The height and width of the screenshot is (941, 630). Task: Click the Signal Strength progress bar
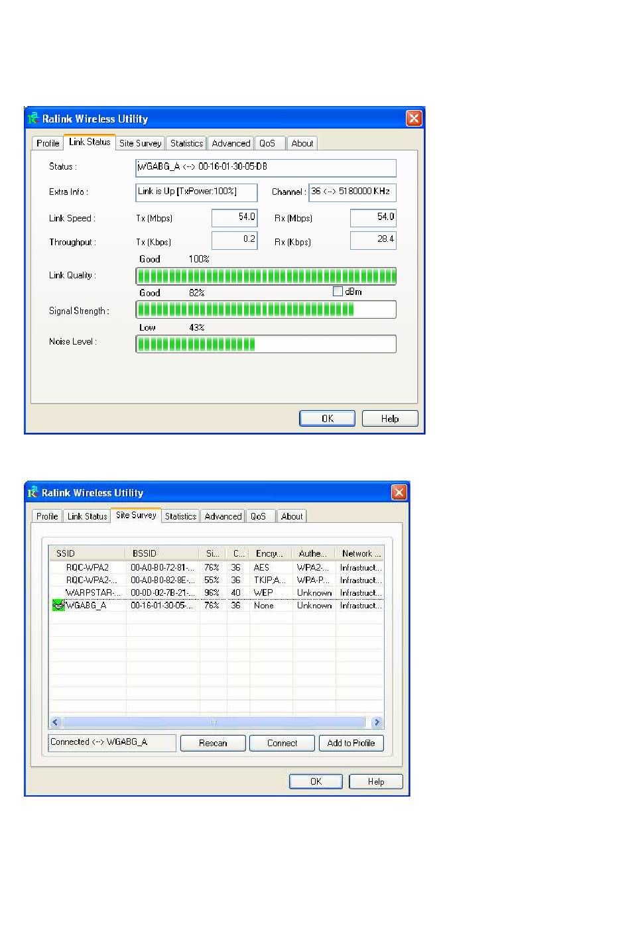tap(266, 309)
